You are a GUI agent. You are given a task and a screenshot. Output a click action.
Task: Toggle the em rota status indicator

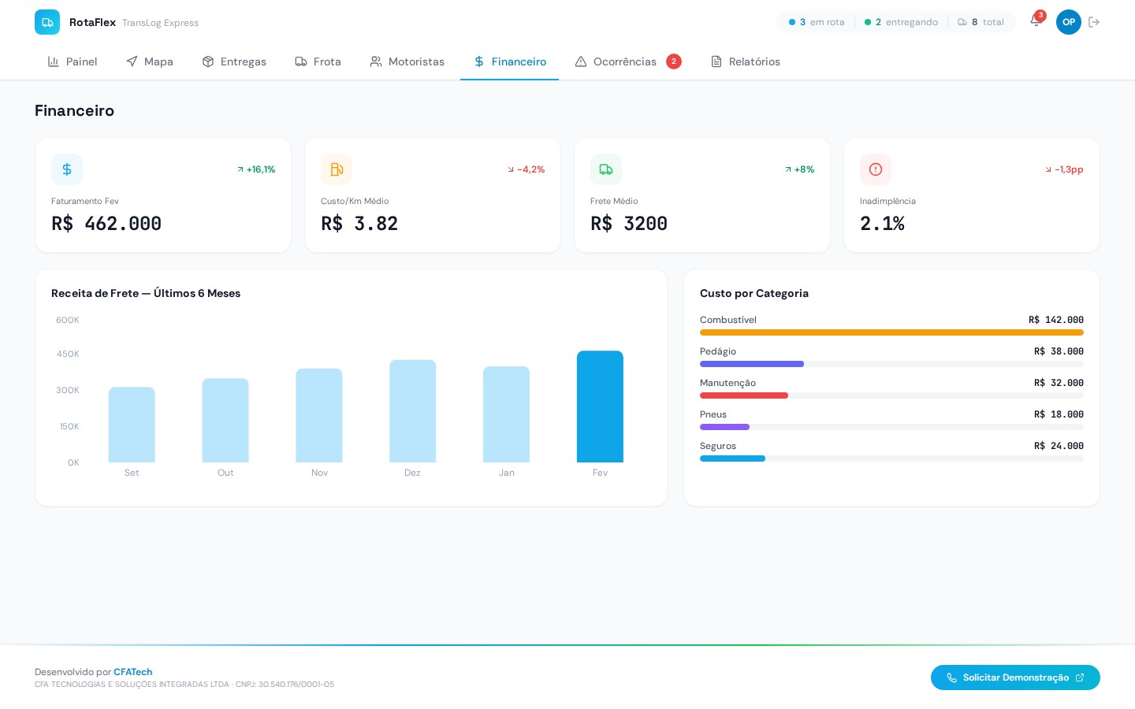coord(791,22)
